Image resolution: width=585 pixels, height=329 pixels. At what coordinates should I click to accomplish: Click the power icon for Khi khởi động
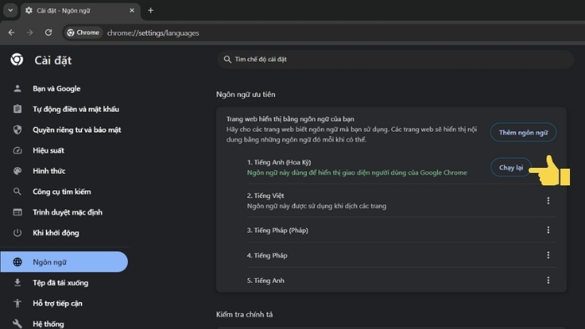(18, 233)
